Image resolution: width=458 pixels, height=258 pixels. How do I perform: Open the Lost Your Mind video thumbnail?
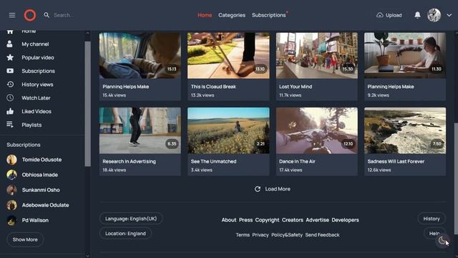(x=316, y=56)
